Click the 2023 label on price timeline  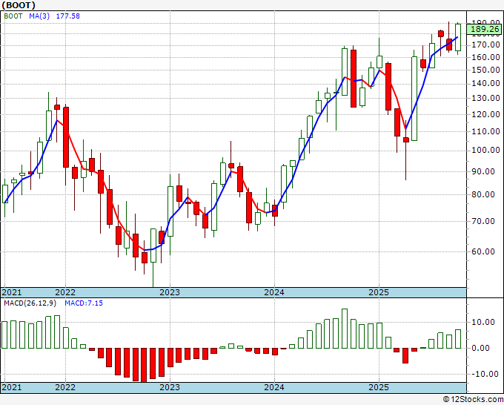[x=170, y=292]
